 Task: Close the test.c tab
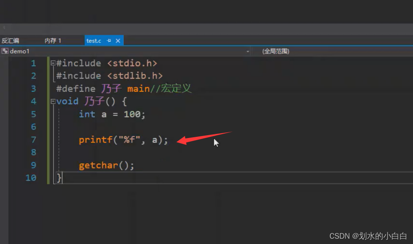(x=118, y=41)
